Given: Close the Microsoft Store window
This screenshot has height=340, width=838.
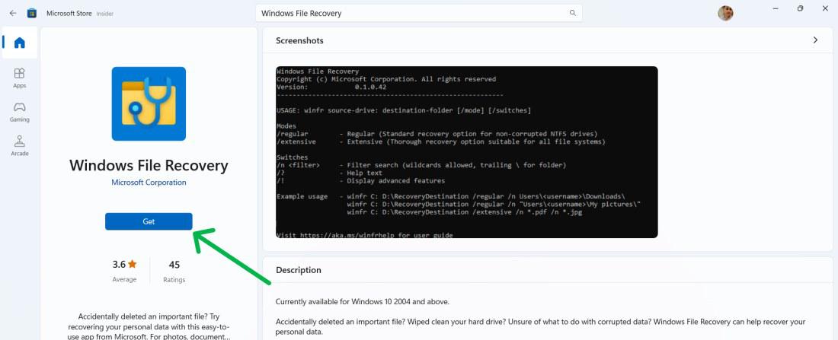Looking at the screenshot, I should [825, 8].
